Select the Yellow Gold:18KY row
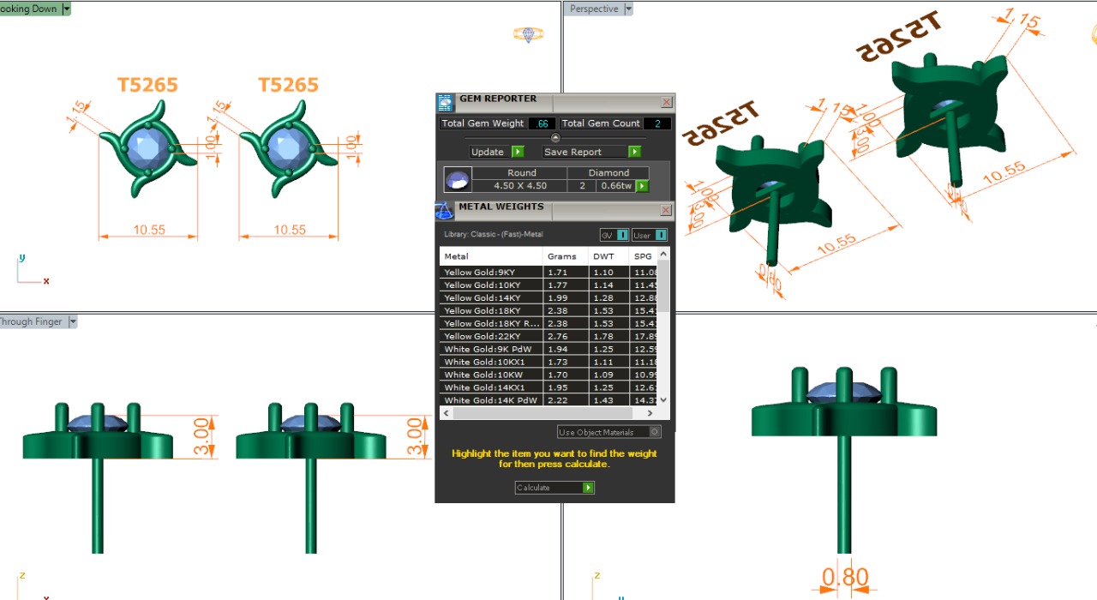 (x=491, y=310)
